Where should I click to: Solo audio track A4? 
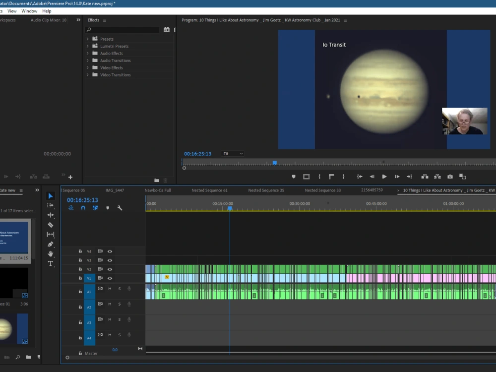point(119,335)
